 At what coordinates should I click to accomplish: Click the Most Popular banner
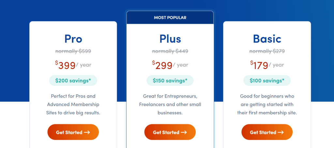click(170, 18)
